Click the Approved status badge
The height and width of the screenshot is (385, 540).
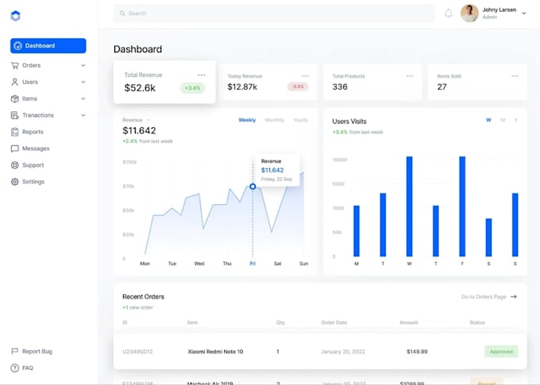(x=501, y=352)
